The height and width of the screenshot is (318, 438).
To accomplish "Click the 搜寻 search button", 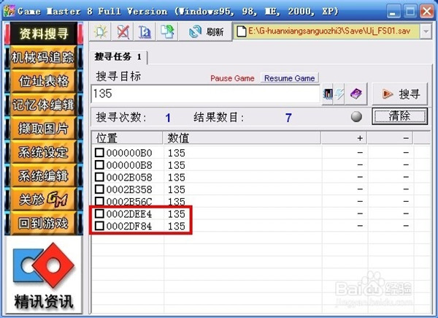I will 400,94.
